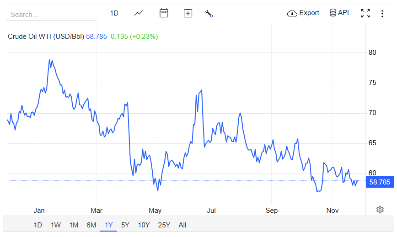Click the Crude Oil WTI (USD/Bbl) title
The width and height of the screenshot is (397, 237).
tap(46, 37)
